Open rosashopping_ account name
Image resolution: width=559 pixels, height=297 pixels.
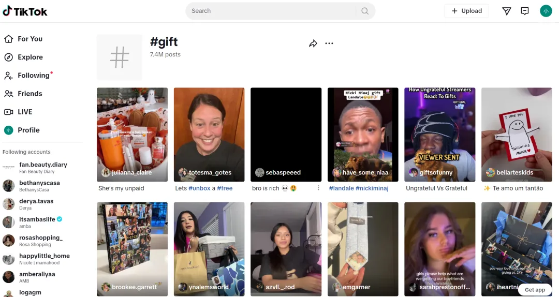41,237
